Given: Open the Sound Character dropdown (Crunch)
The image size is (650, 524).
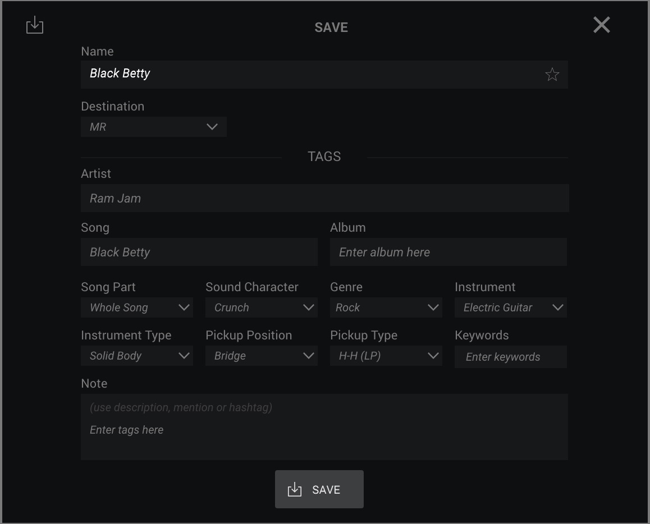Looking at the screenshot, I should 262,307.
